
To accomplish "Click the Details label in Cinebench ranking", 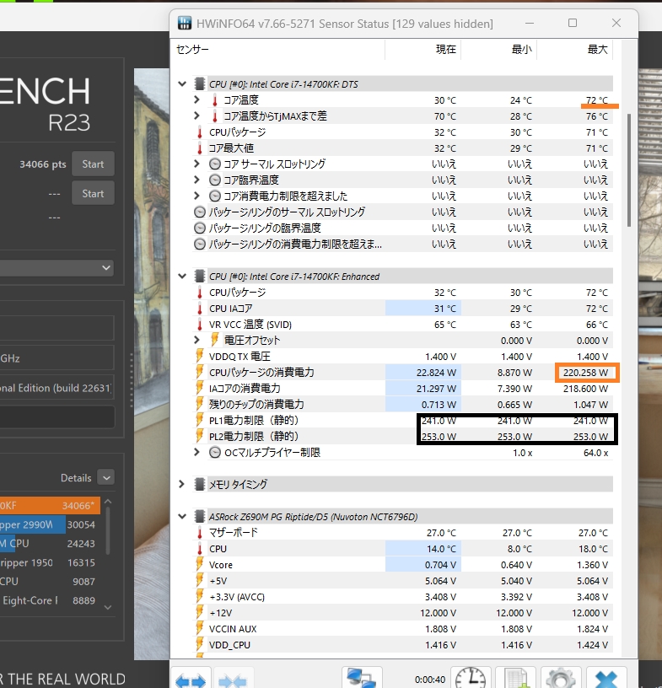I will [76, 478].
